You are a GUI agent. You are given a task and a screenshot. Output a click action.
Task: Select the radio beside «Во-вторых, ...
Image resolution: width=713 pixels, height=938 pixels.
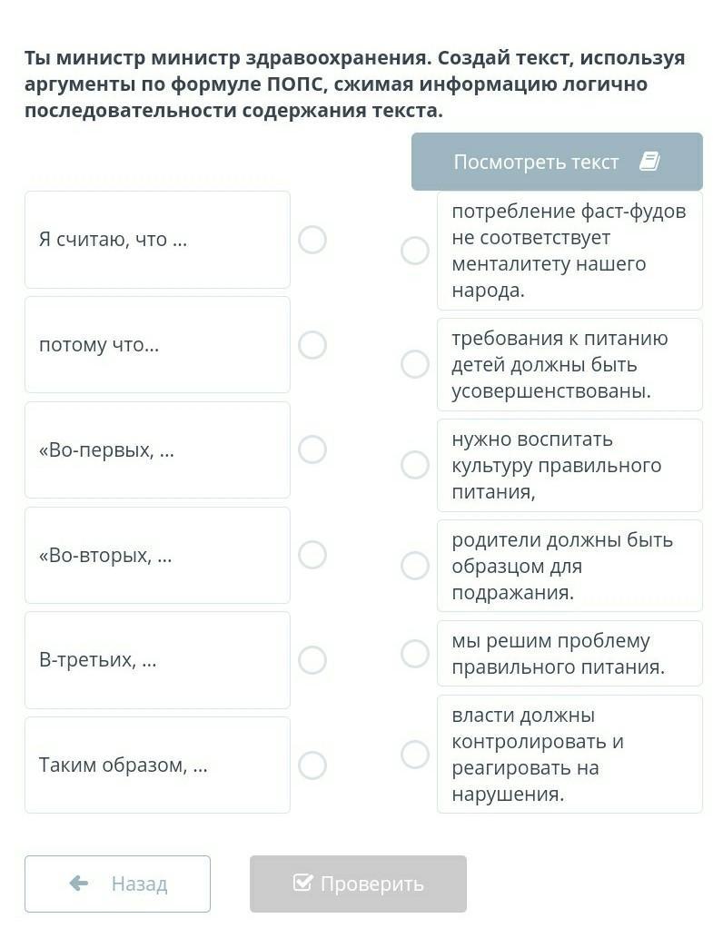pyautogui.click(x=312, y=555)
